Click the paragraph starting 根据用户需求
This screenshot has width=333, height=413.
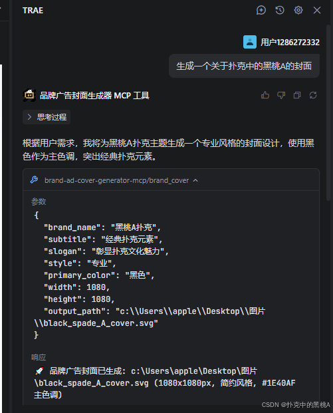click(168, 150)
